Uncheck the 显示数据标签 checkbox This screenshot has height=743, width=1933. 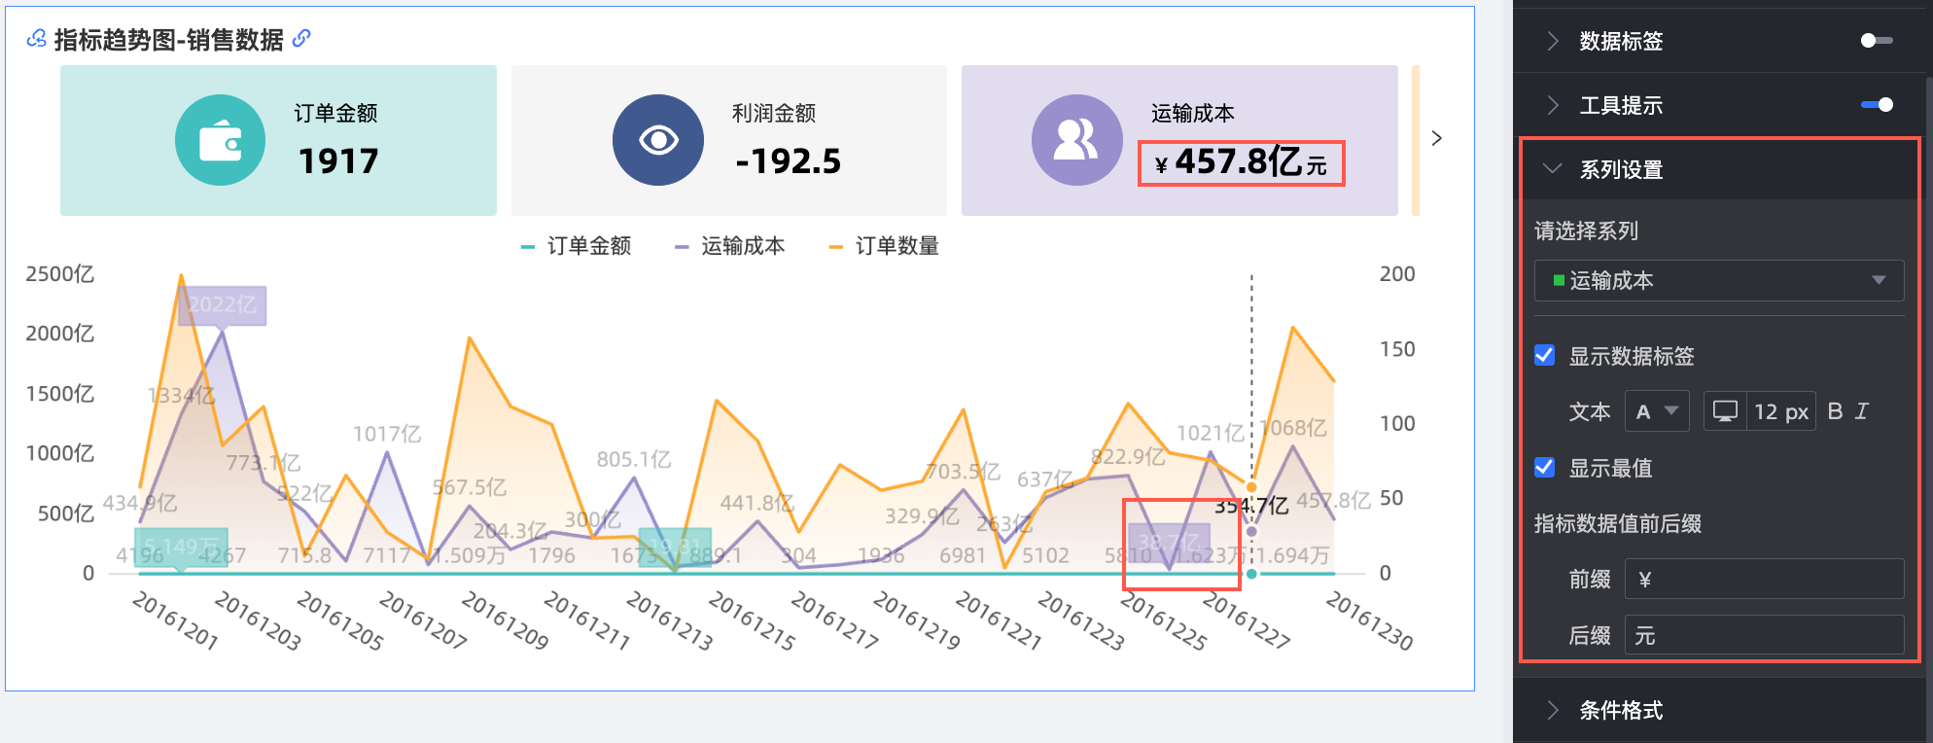point(1544,355)
